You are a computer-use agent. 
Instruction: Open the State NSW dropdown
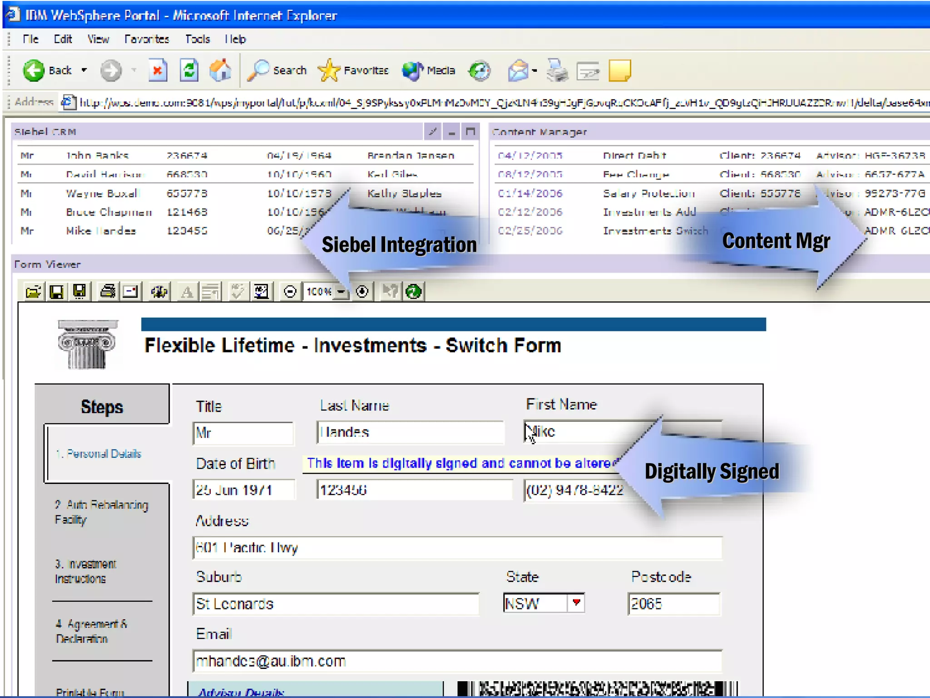pos(576,603)
